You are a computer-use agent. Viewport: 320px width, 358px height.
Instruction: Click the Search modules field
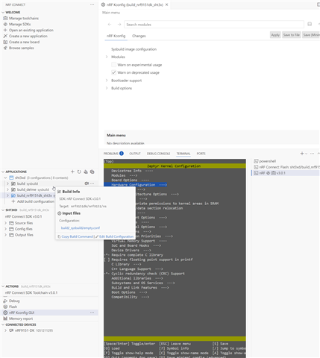tap(214, 25)
